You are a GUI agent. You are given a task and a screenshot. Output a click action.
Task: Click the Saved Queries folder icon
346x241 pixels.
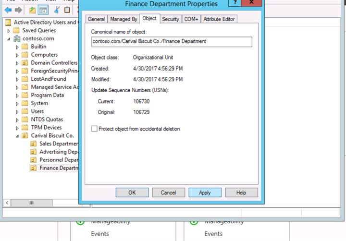pos(16,30)
